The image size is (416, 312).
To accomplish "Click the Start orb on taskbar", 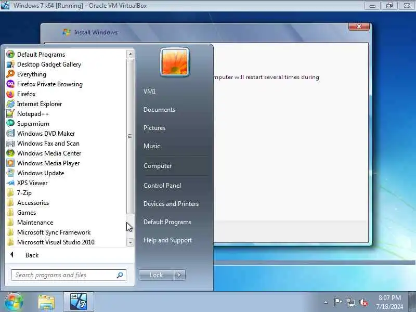I will click(x=14, y=302).
